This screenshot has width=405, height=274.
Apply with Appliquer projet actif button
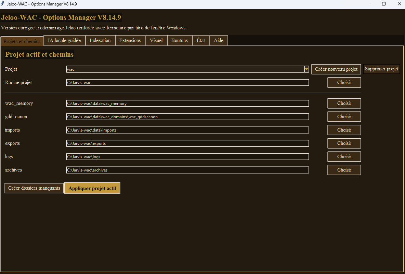[x=92, y=188]
